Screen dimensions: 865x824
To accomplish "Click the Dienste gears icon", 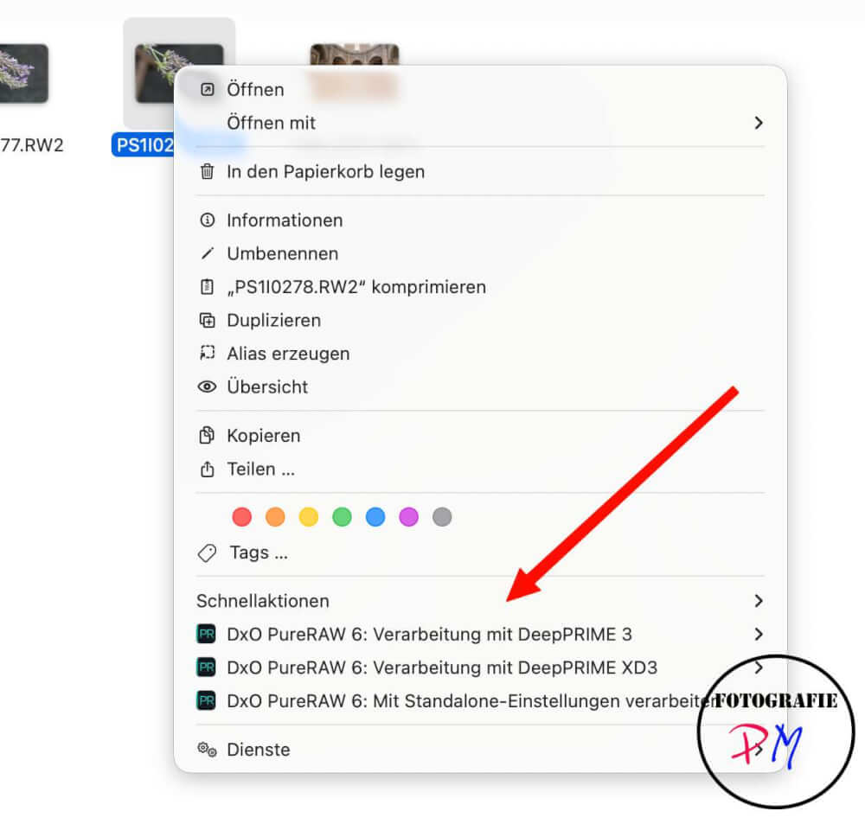I will (207, 749).
